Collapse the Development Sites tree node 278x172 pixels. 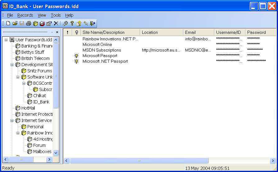[x=12, y=65]
